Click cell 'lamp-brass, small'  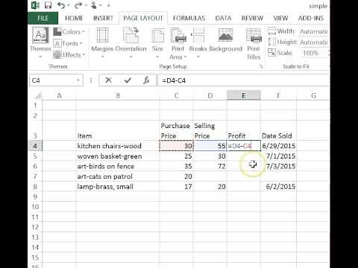118,186
